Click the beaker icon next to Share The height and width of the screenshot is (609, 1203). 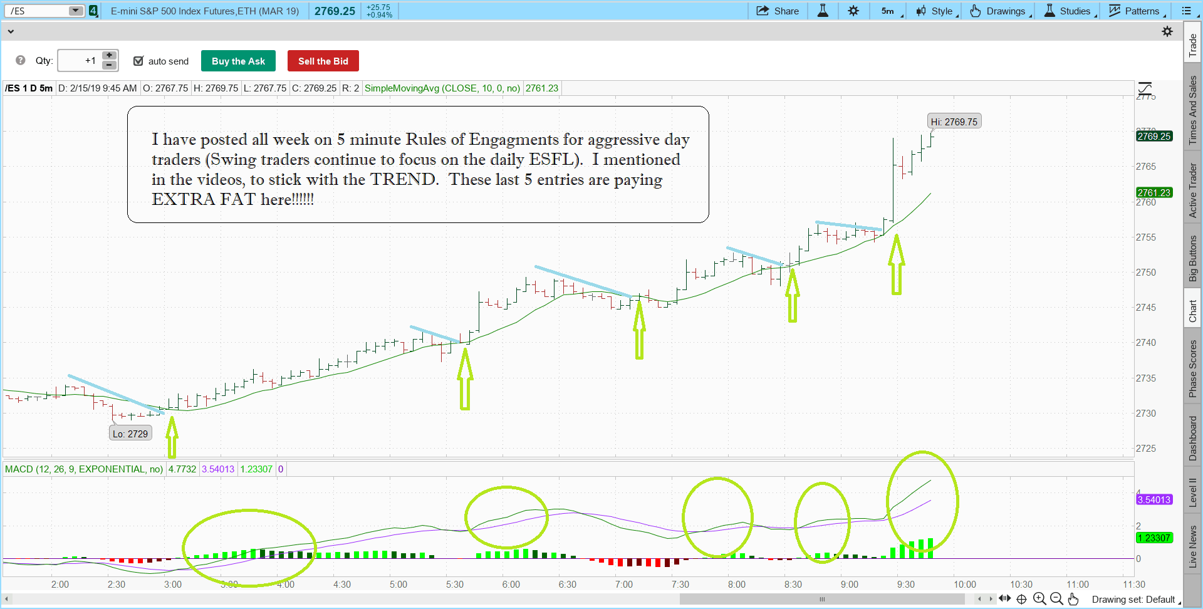pos(823,11)
